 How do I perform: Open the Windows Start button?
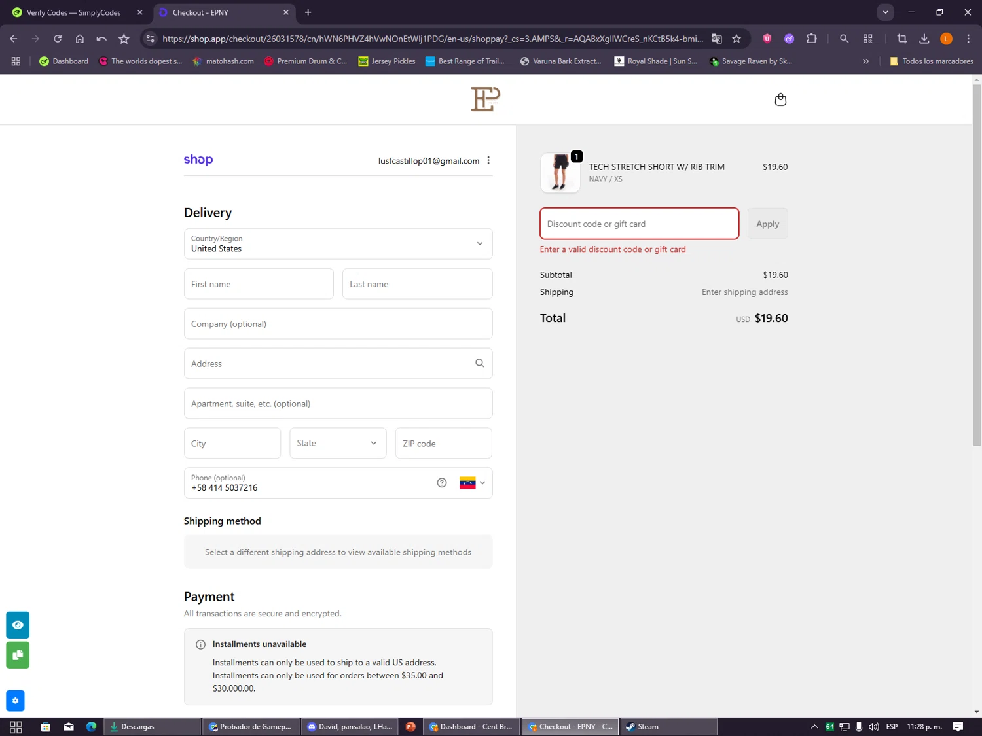[x=16, y=727]
